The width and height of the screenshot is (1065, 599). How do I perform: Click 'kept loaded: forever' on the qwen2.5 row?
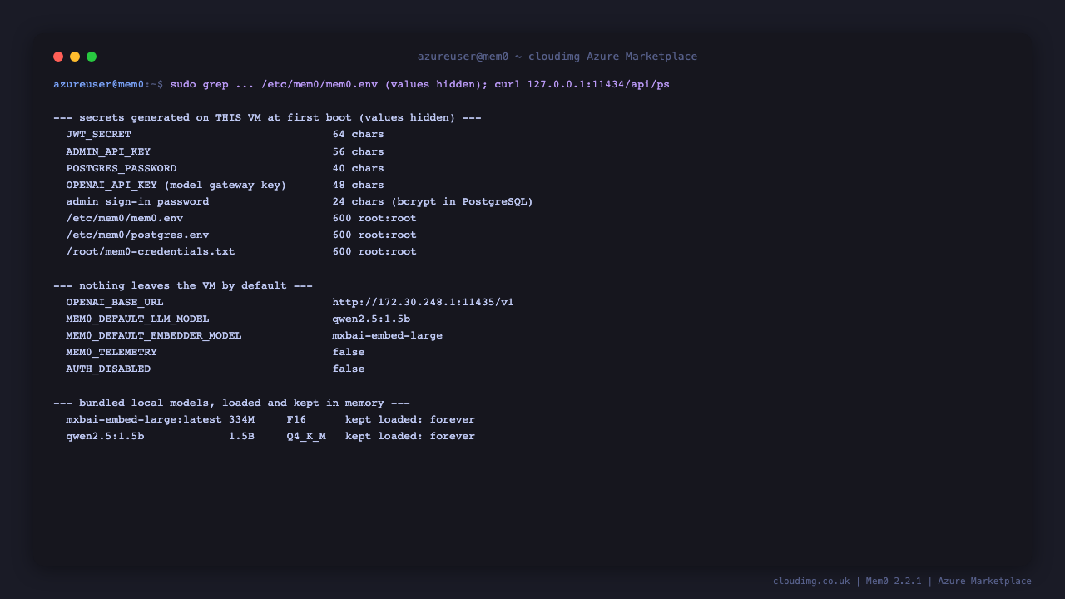(410, 436)
